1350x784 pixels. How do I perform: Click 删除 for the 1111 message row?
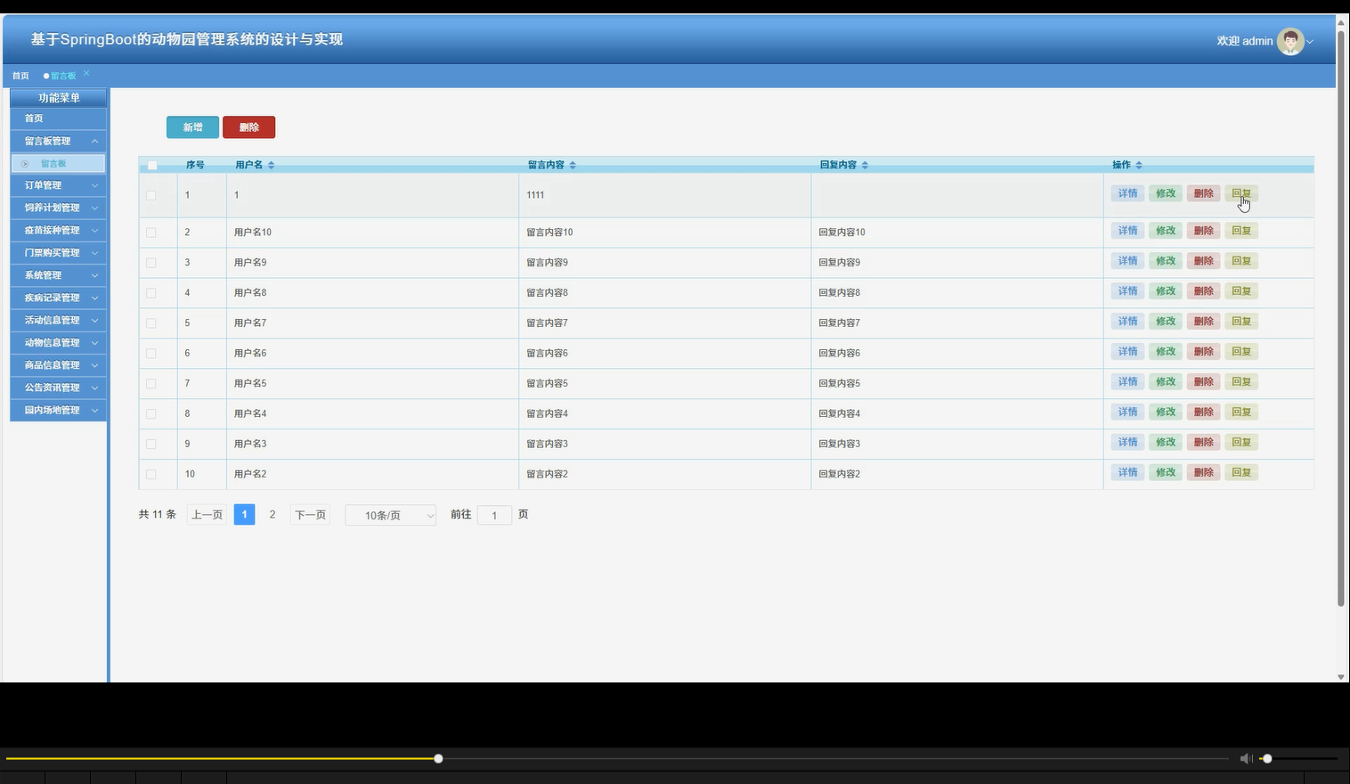(x=1203, y=193)
